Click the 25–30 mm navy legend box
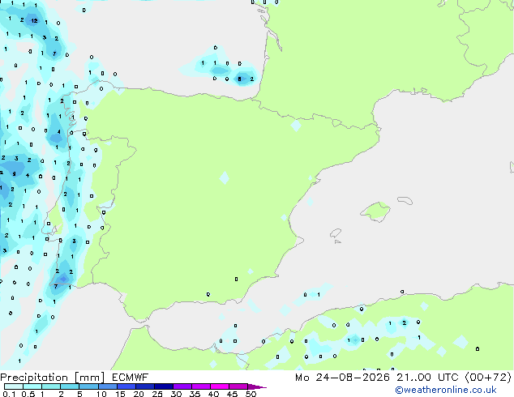Viewport: 514px width, 397px height. coord(163,386)
